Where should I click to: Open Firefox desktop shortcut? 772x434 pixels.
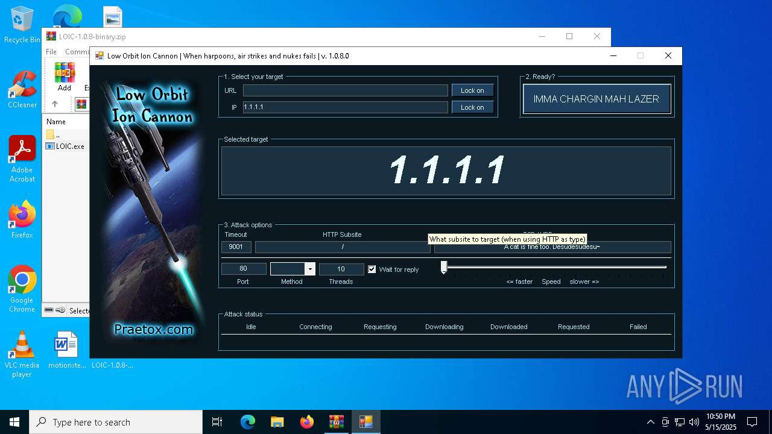coord(22,219)
